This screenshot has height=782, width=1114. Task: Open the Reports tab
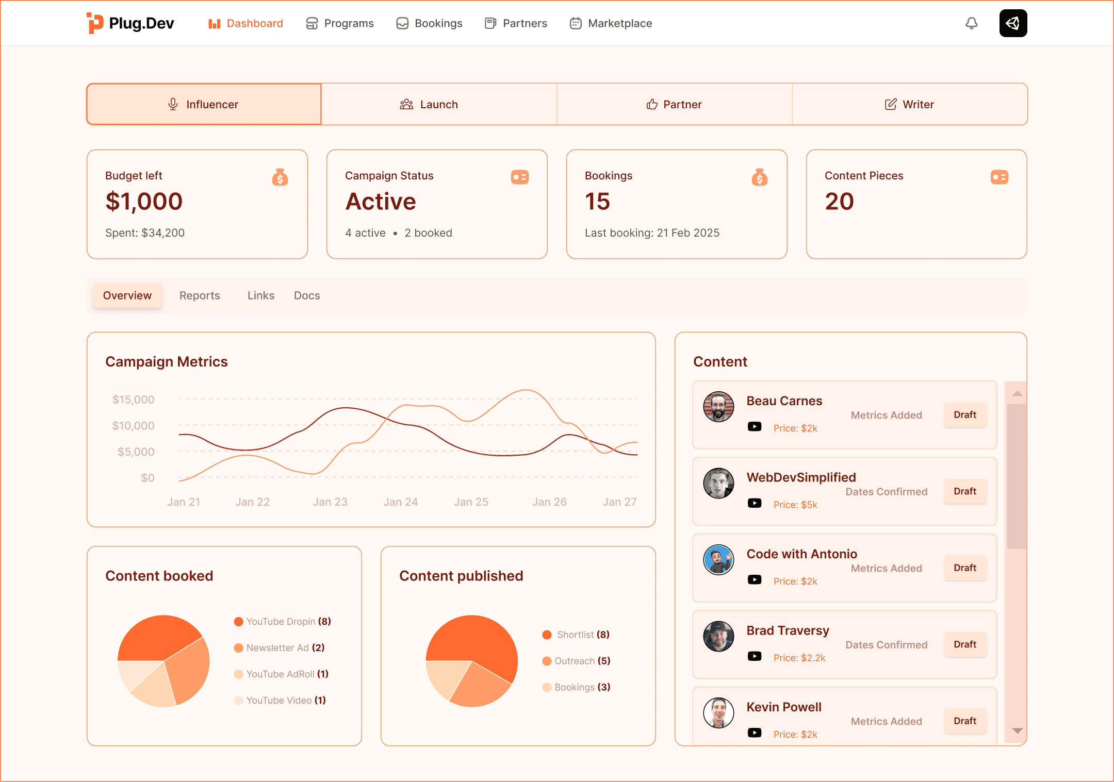[200, 295]
